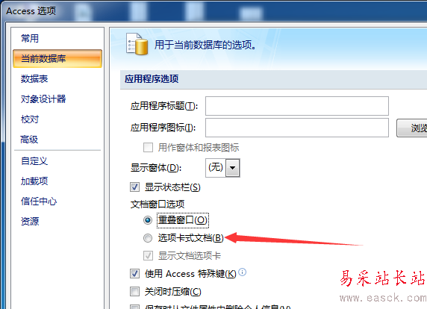The height and width of the screenshot is (309, 427).
Task: Select 加载项 in the sidebar
Action: [34, 181]
